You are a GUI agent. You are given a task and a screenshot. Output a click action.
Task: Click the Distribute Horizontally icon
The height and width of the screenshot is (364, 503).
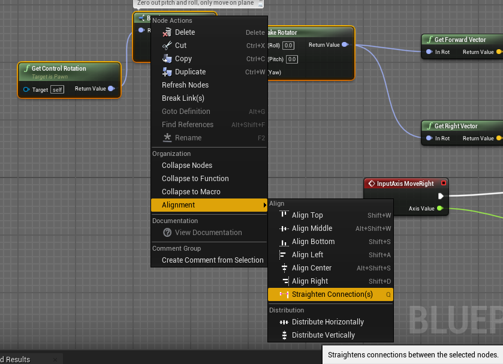pyautogui.click(x=284, y=322)
